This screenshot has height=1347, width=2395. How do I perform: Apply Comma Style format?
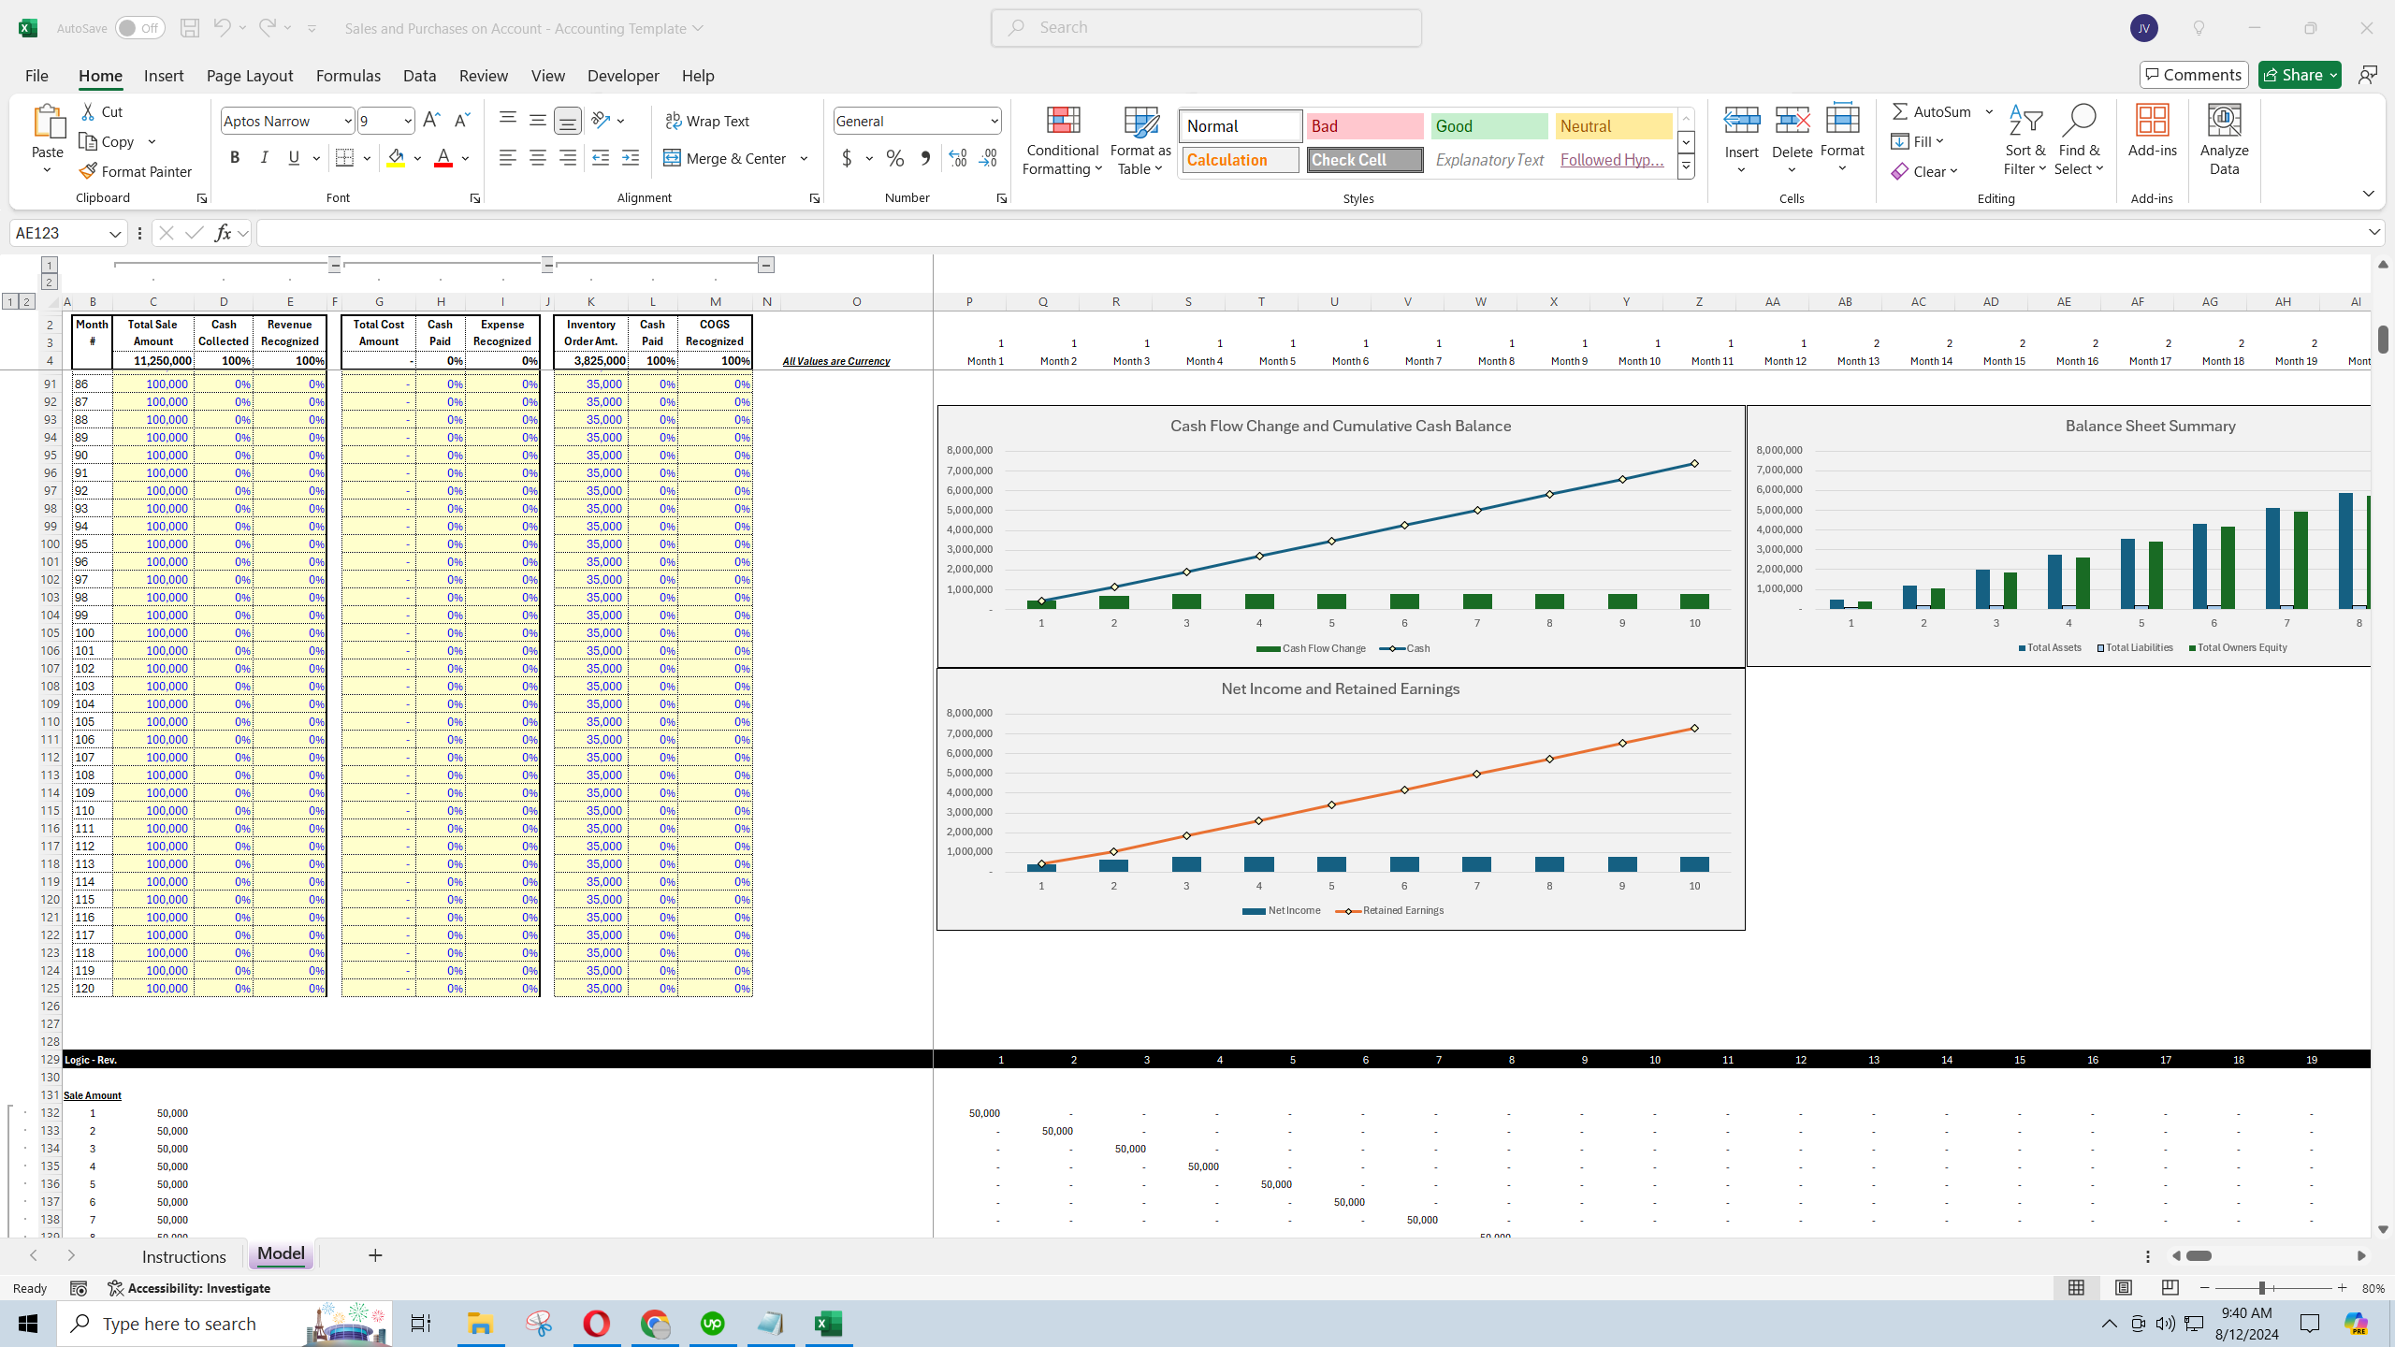(x=925, y=158)
